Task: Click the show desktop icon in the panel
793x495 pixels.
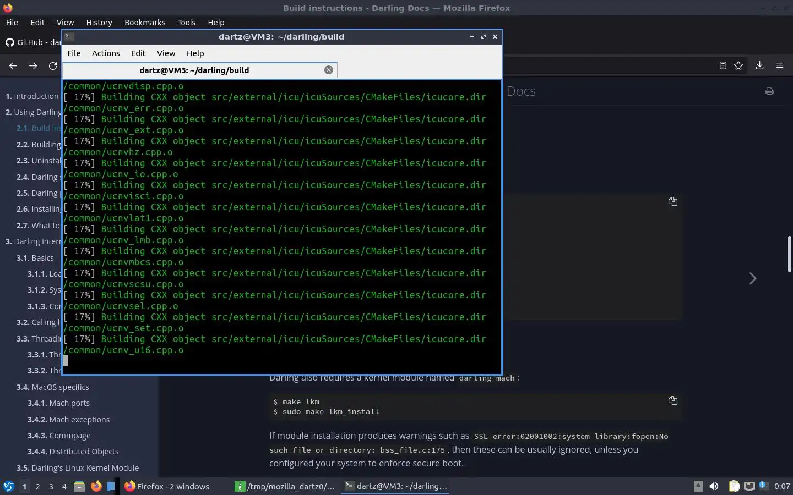Action: [x=111, y=486]
